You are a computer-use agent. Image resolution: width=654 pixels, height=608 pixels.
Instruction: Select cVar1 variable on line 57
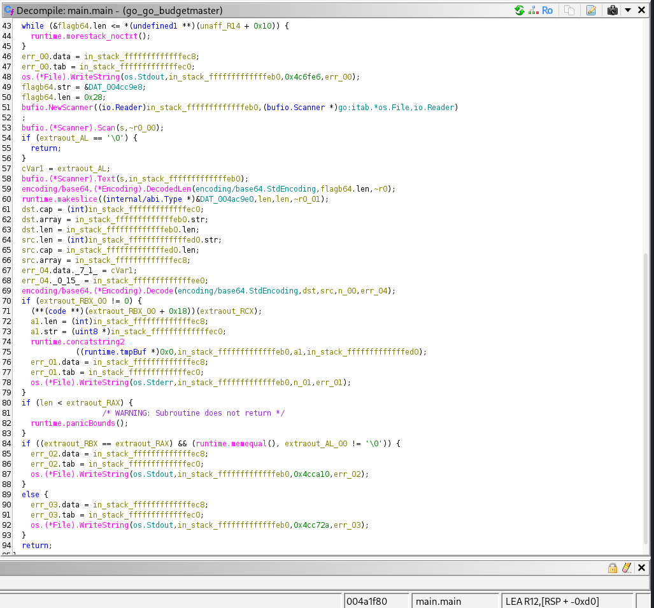32,169
